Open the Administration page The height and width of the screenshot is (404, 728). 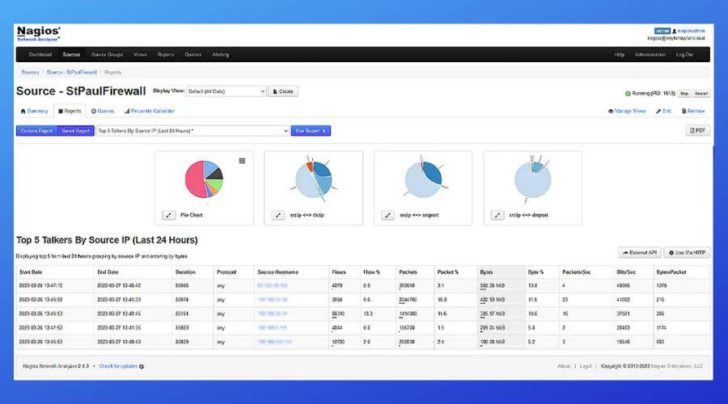pos(650,55)
